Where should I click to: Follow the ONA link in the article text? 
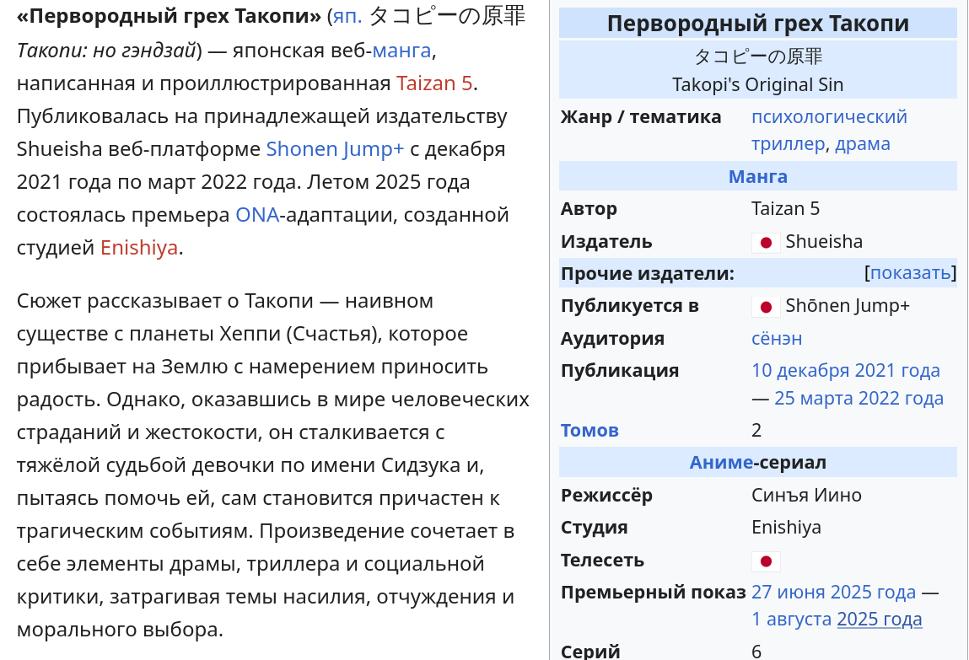(x=257, y=214)
